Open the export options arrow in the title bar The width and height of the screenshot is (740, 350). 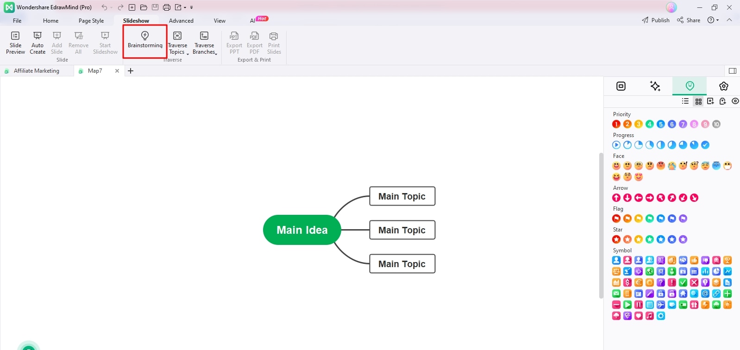(185, 7)
